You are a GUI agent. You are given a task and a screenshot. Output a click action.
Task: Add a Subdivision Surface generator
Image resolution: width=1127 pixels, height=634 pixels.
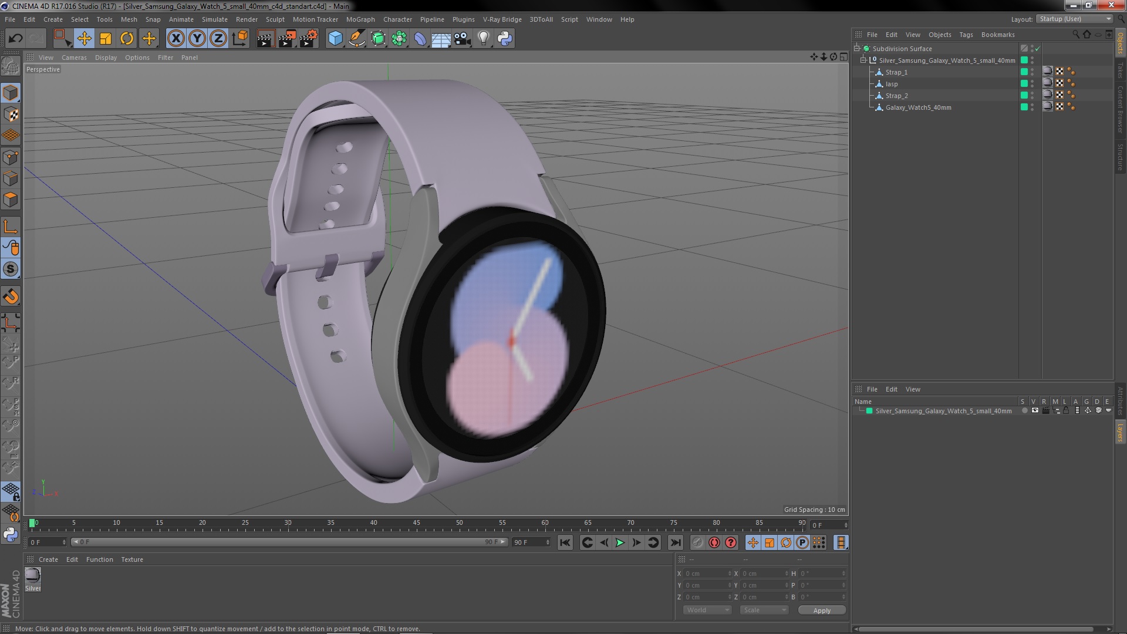378,39
